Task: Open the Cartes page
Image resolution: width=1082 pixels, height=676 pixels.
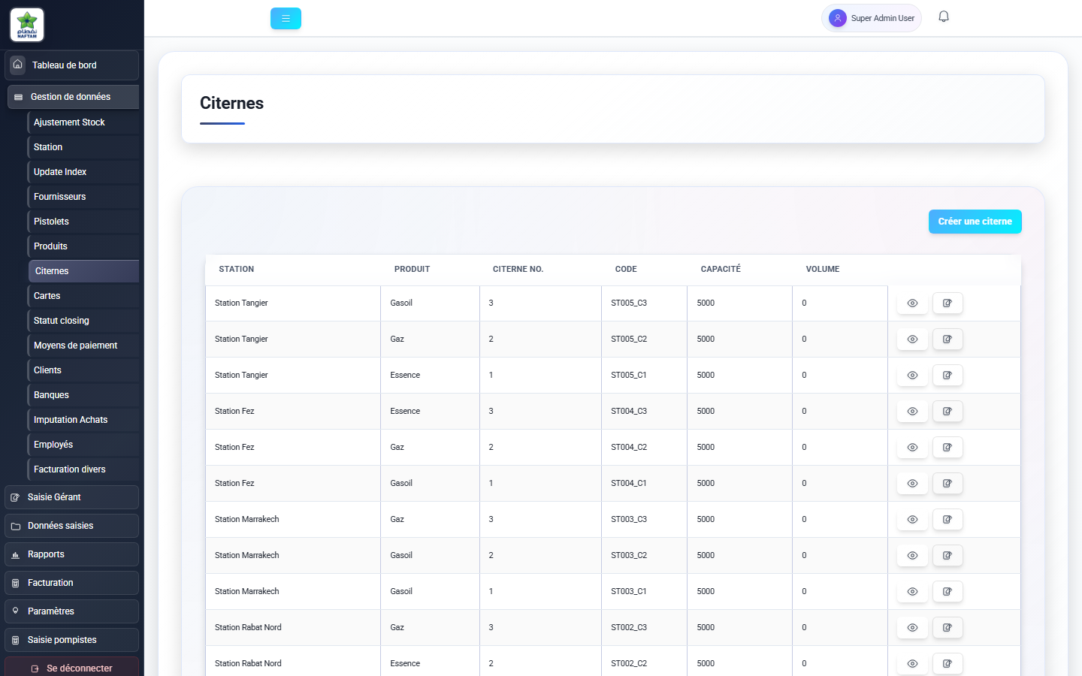Action: click(83, 296)
